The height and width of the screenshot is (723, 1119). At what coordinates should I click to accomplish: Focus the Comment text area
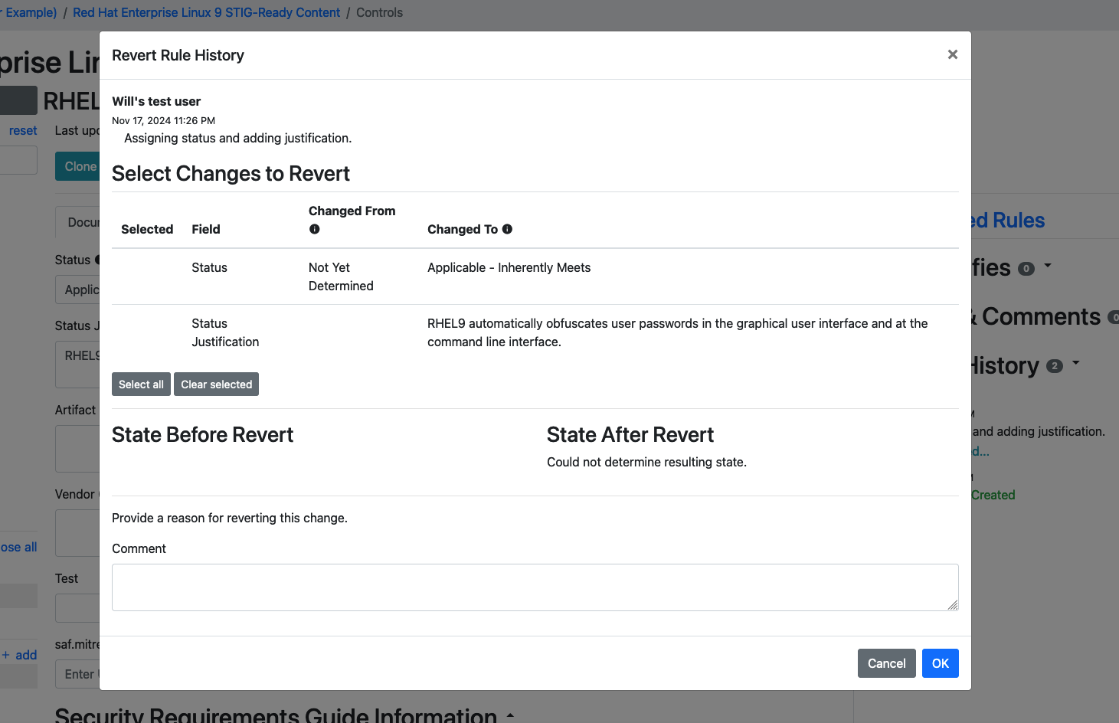coord(535,587)
